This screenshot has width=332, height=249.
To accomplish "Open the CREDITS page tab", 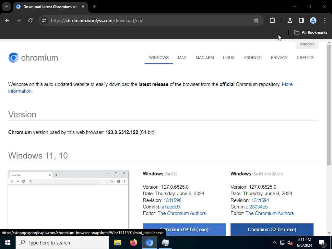I will [305, 58].
